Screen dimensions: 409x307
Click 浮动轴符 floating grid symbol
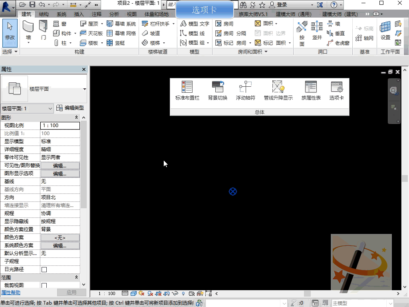point(246,90)
